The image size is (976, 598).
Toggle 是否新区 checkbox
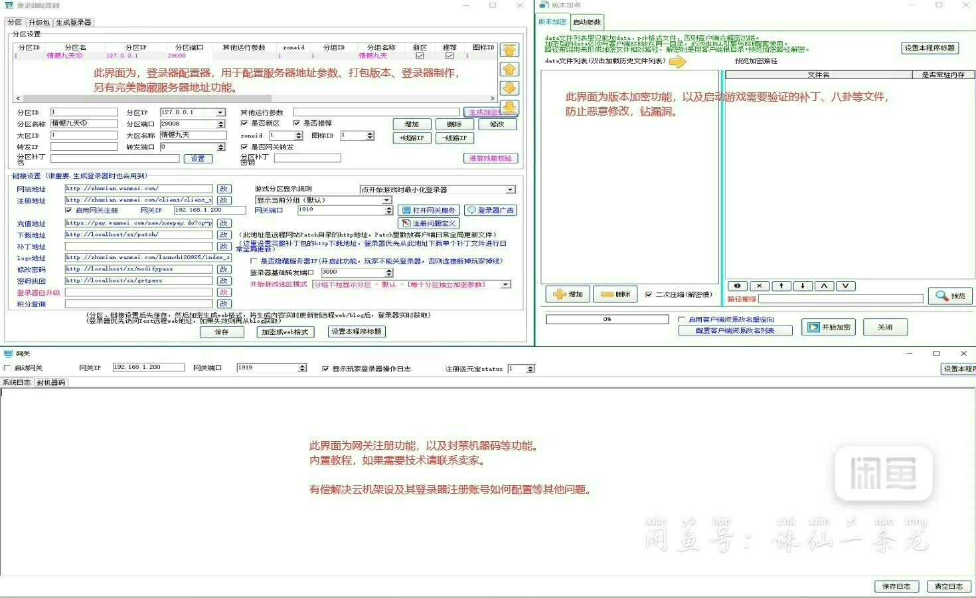click(244, 124)
